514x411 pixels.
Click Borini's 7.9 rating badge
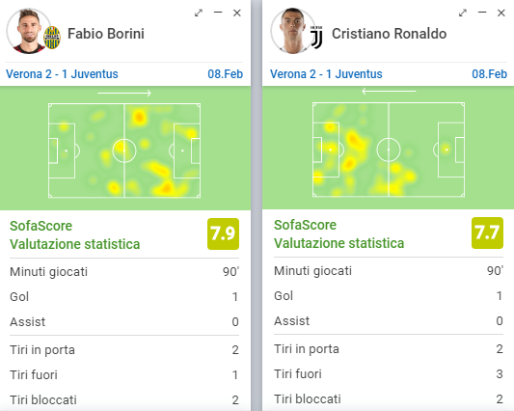coord(223,233)
